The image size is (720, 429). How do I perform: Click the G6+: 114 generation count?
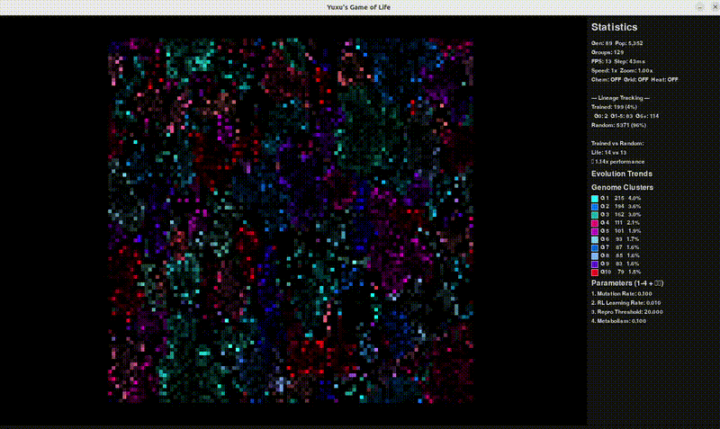point(647,116)
